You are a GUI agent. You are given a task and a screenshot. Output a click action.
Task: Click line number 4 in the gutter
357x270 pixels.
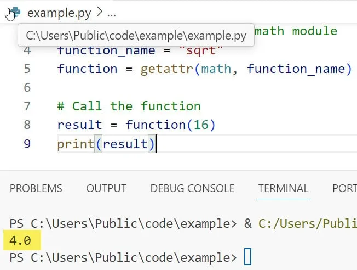coord(27,50)
